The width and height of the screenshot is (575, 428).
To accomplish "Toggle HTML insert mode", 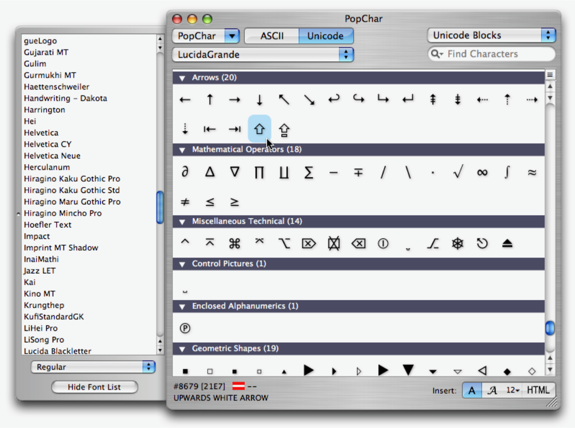I will pos(538,390).
